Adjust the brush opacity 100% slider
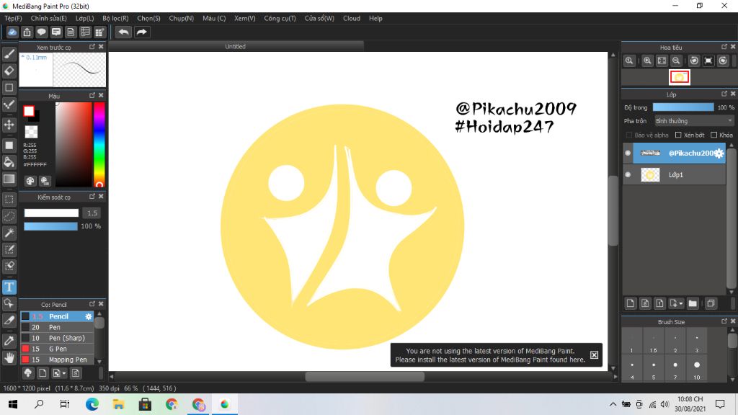738x415 pixels. click(x=51, y=226)
